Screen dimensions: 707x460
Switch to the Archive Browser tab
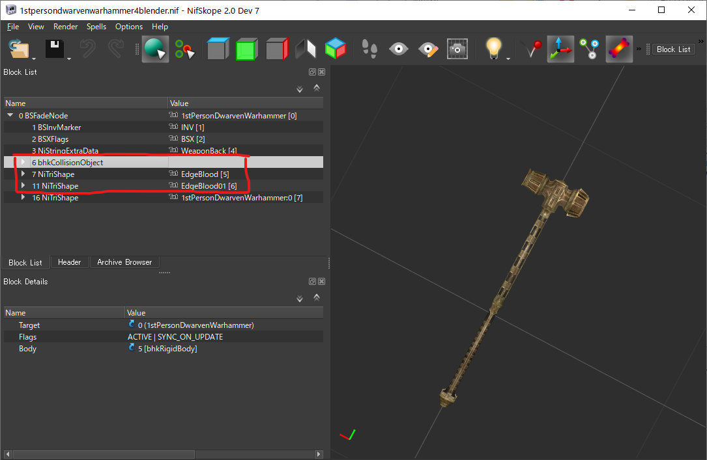(124, 262)
